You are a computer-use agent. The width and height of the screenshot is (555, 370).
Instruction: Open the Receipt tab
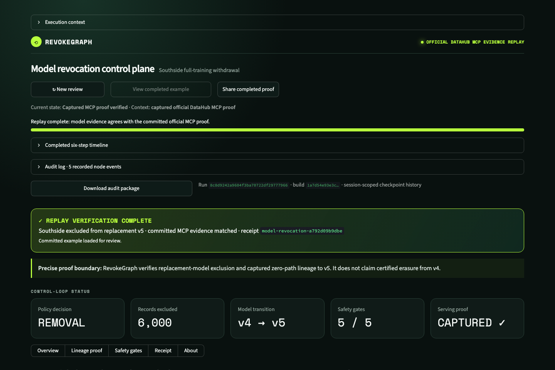click(x=163, y=351)
